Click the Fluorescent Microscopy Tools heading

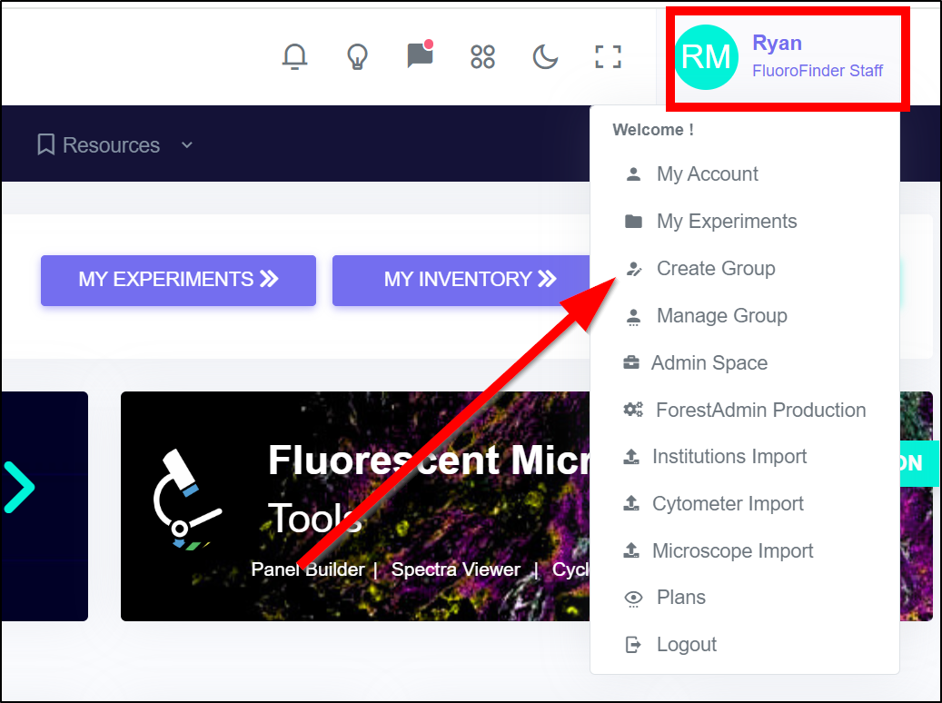tap(429, 489)
